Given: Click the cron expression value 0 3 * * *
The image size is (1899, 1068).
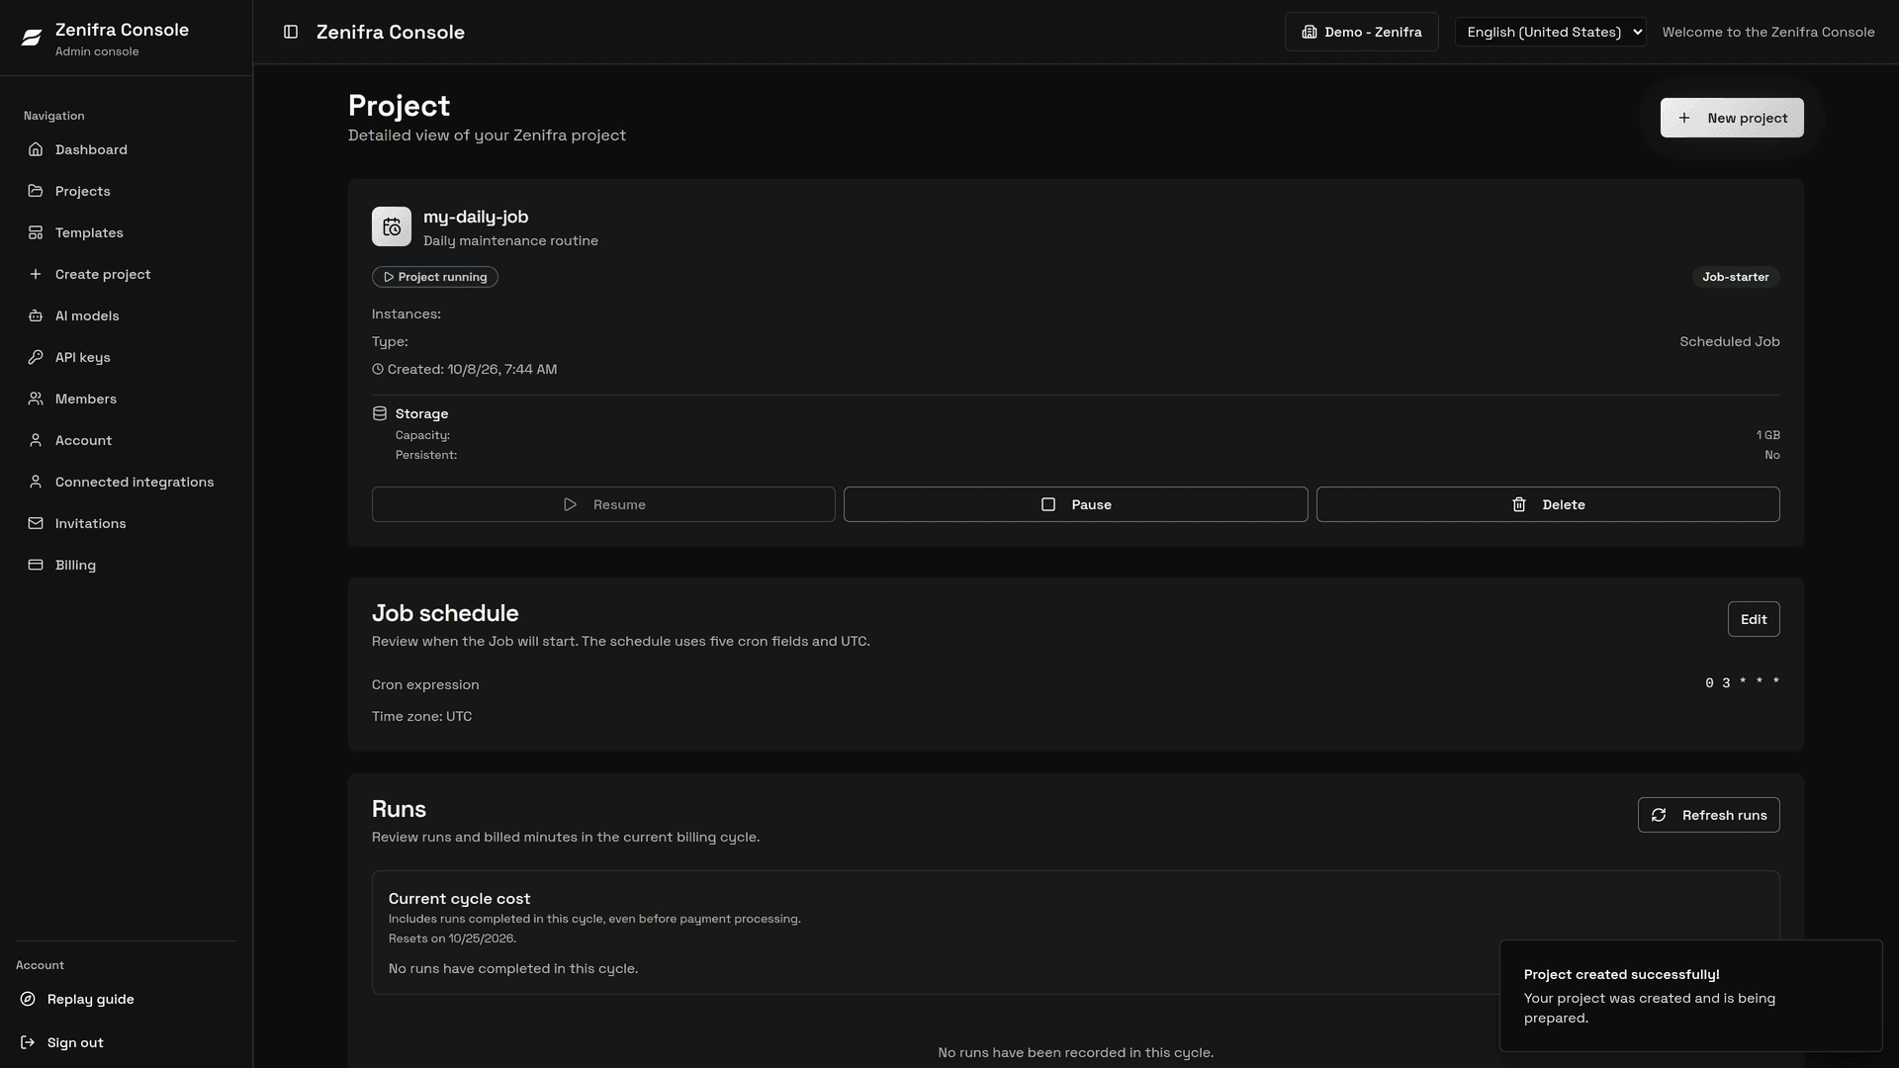Looking at the screenshot, I should [1742, 682].
